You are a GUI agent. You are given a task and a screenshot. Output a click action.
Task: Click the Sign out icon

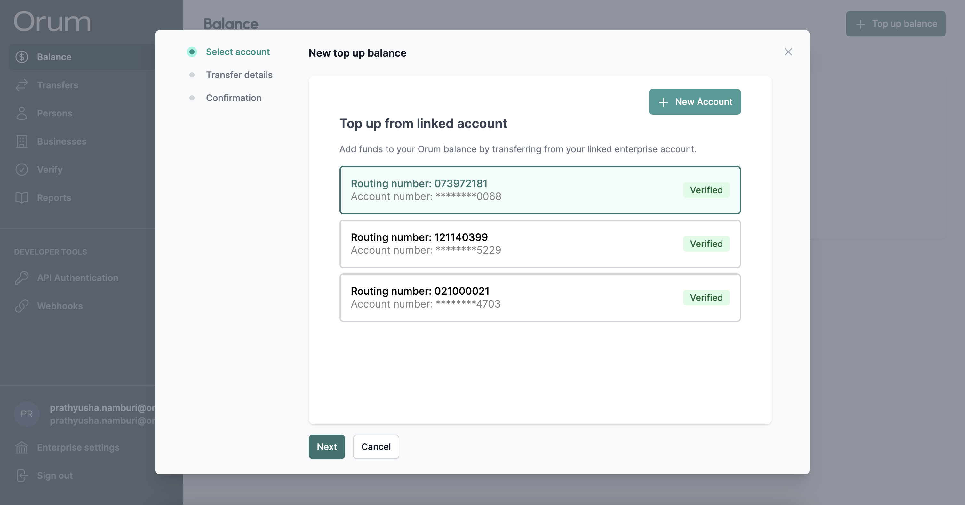[22, 475]
